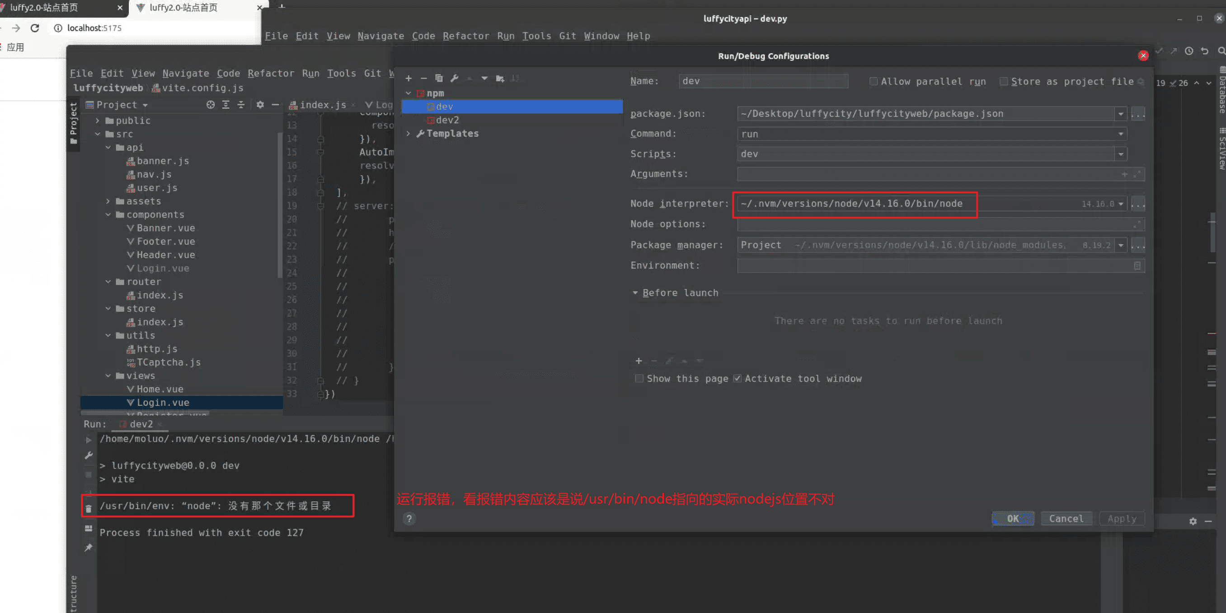Viewport: 1226px width, 613px height.
Task: Select the dev2 Run tab
Action: point(141,424)
